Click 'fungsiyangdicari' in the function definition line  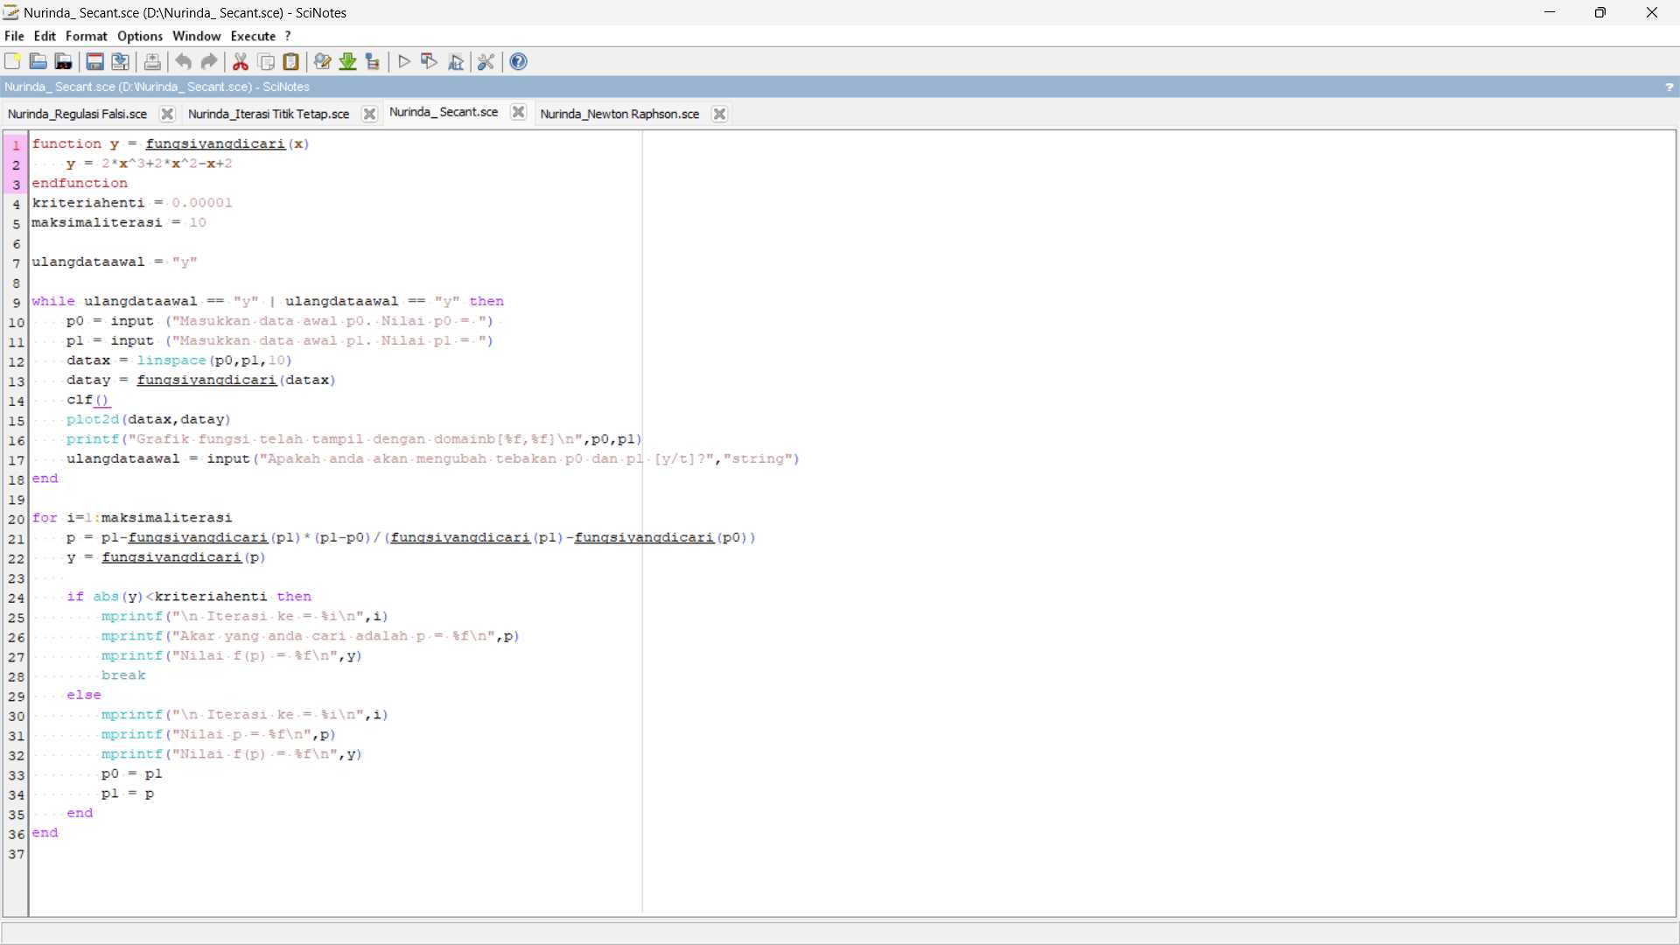(x=216, y=144)
